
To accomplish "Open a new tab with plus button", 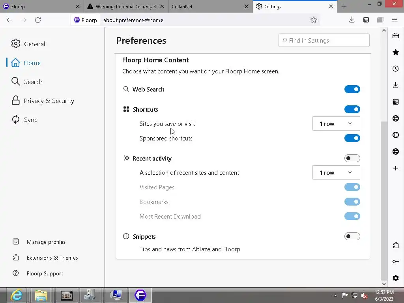I will [x=344, y=7].
